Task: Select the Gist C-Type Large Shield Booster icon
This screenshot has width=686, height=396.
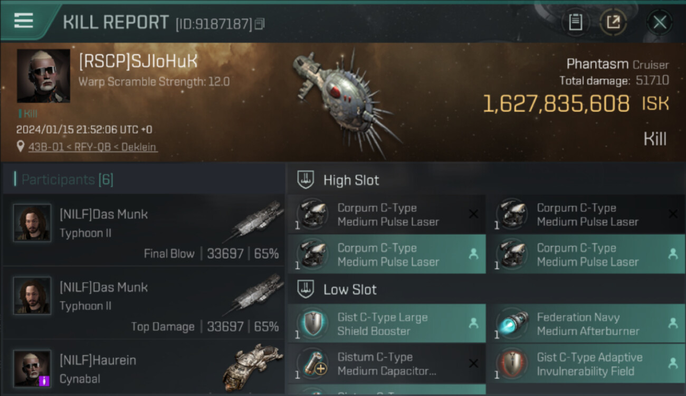Action: (312, 323)
